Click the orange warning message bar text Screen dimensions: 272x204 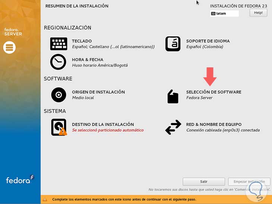(124, 200)
